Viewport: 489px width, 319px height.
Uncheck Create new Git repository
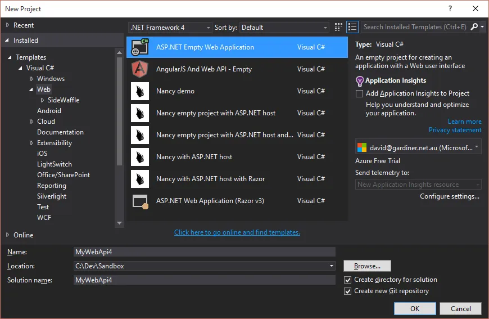[x=347, y=291]
